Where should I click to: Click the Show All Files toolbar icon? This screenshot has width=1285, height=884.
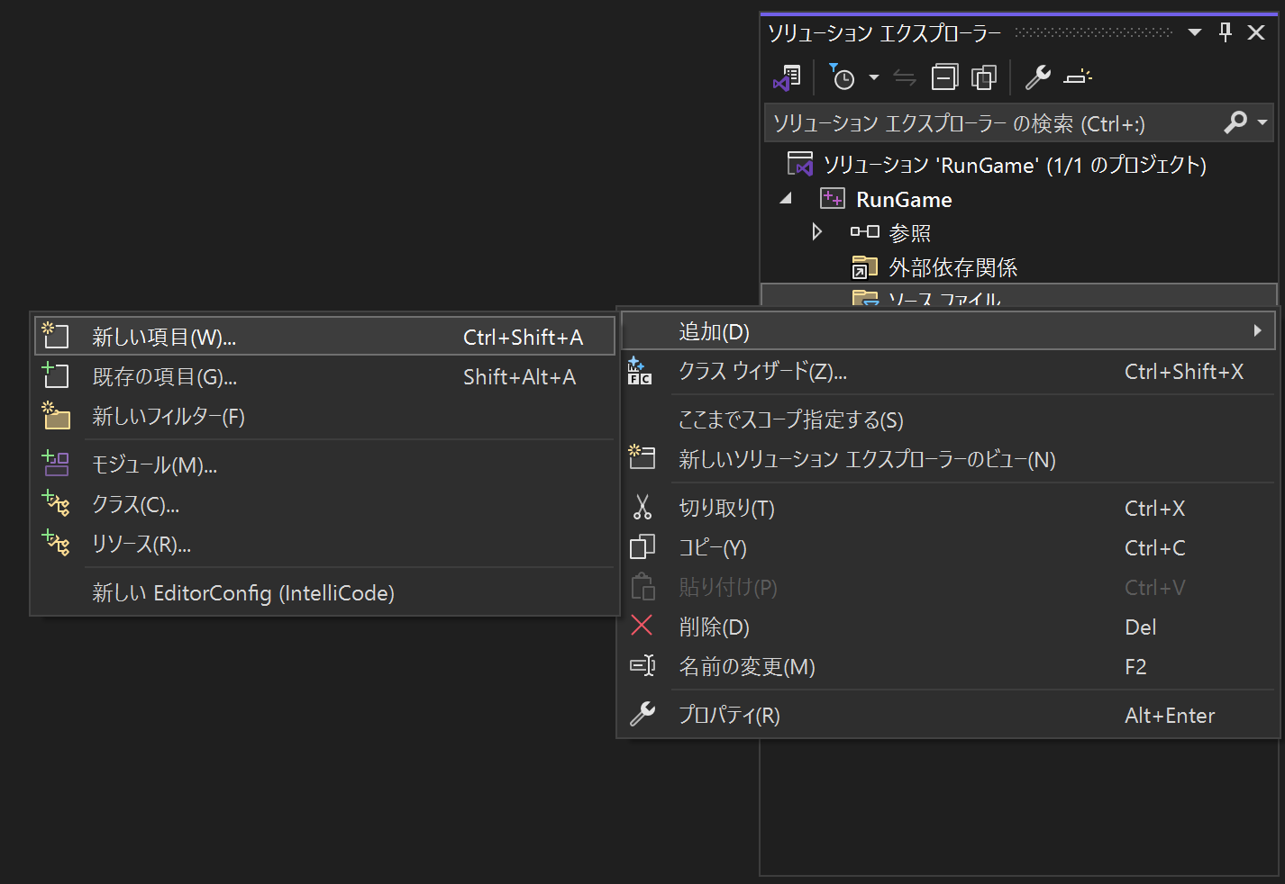[984, 77]
